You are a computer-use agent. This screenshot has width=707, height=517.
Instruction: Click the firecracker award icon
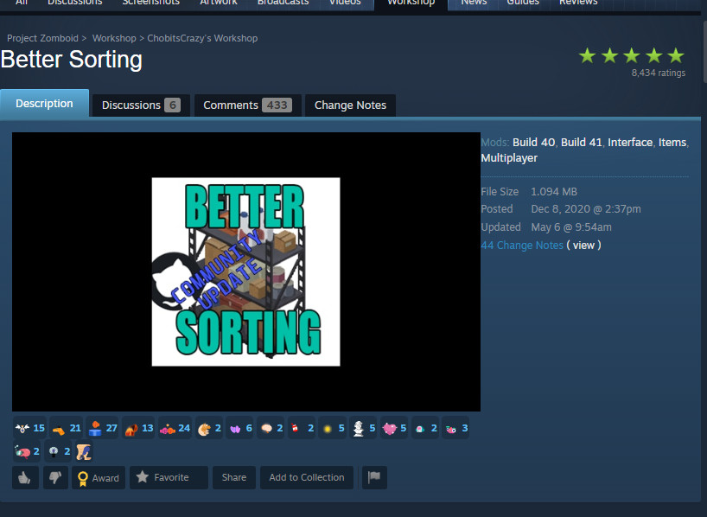(296, 427)
